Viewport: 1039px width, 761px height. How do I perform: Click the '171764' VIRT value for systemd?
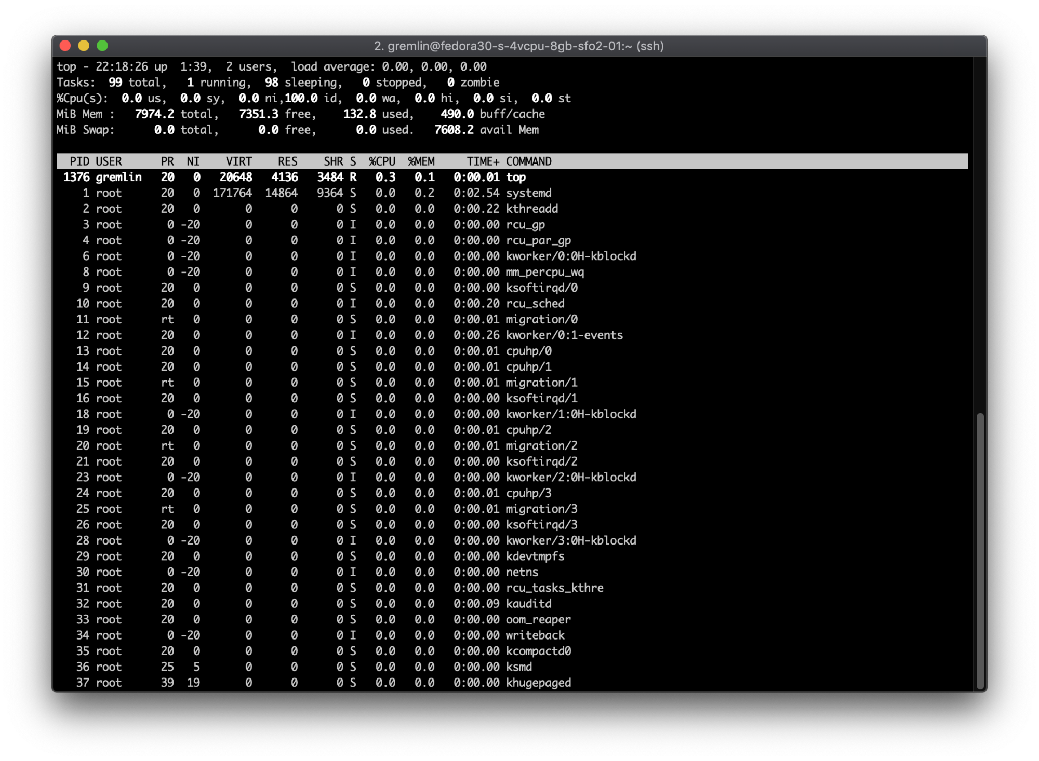click(232, 193)
